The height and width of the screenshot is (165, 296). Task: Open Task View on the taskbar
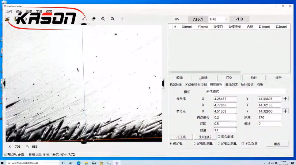pyautogui.click(x=71, y=163)
